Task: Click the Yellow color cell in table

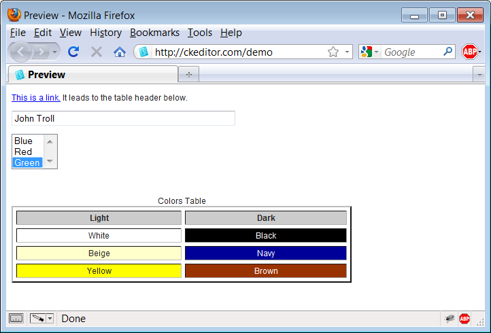Action: click(99, 270)
